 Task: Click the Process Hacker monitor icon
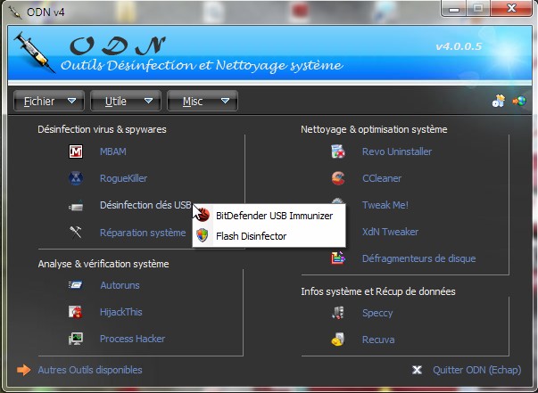click(76, 339)
